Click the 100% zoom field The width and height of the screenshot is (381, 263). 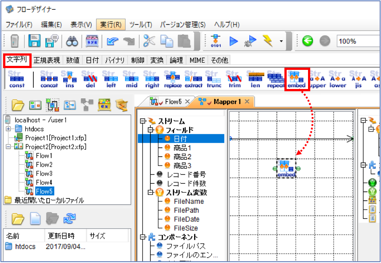click(x=358, y=41)
